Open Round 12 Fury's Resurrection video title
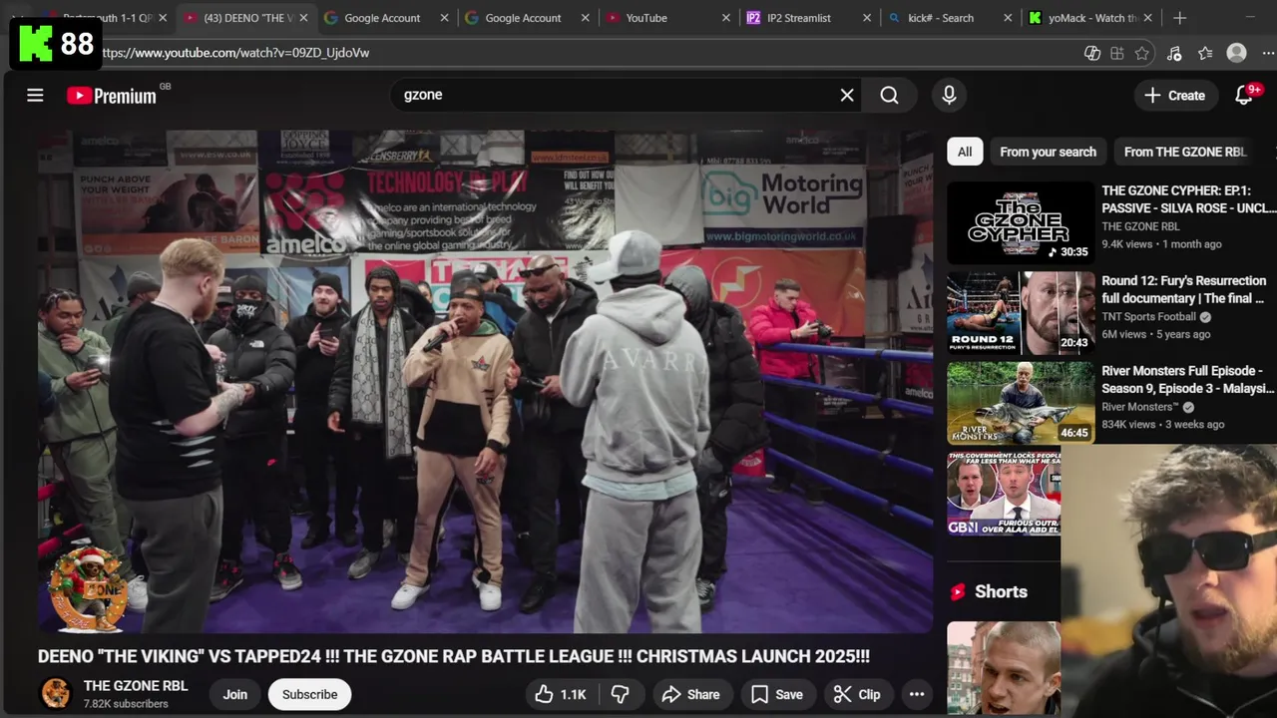Viewport: 1277px width, 718px height. pos(1184,289)
